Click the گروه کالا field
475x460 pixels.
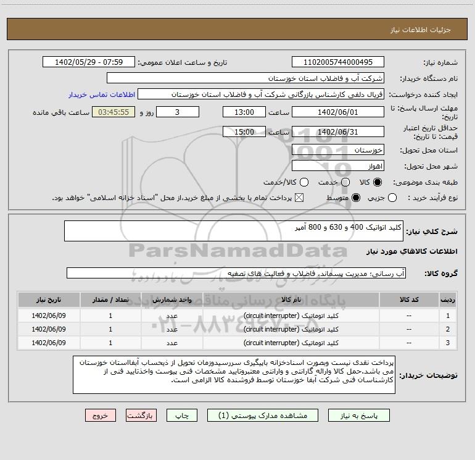coord(236,273)
